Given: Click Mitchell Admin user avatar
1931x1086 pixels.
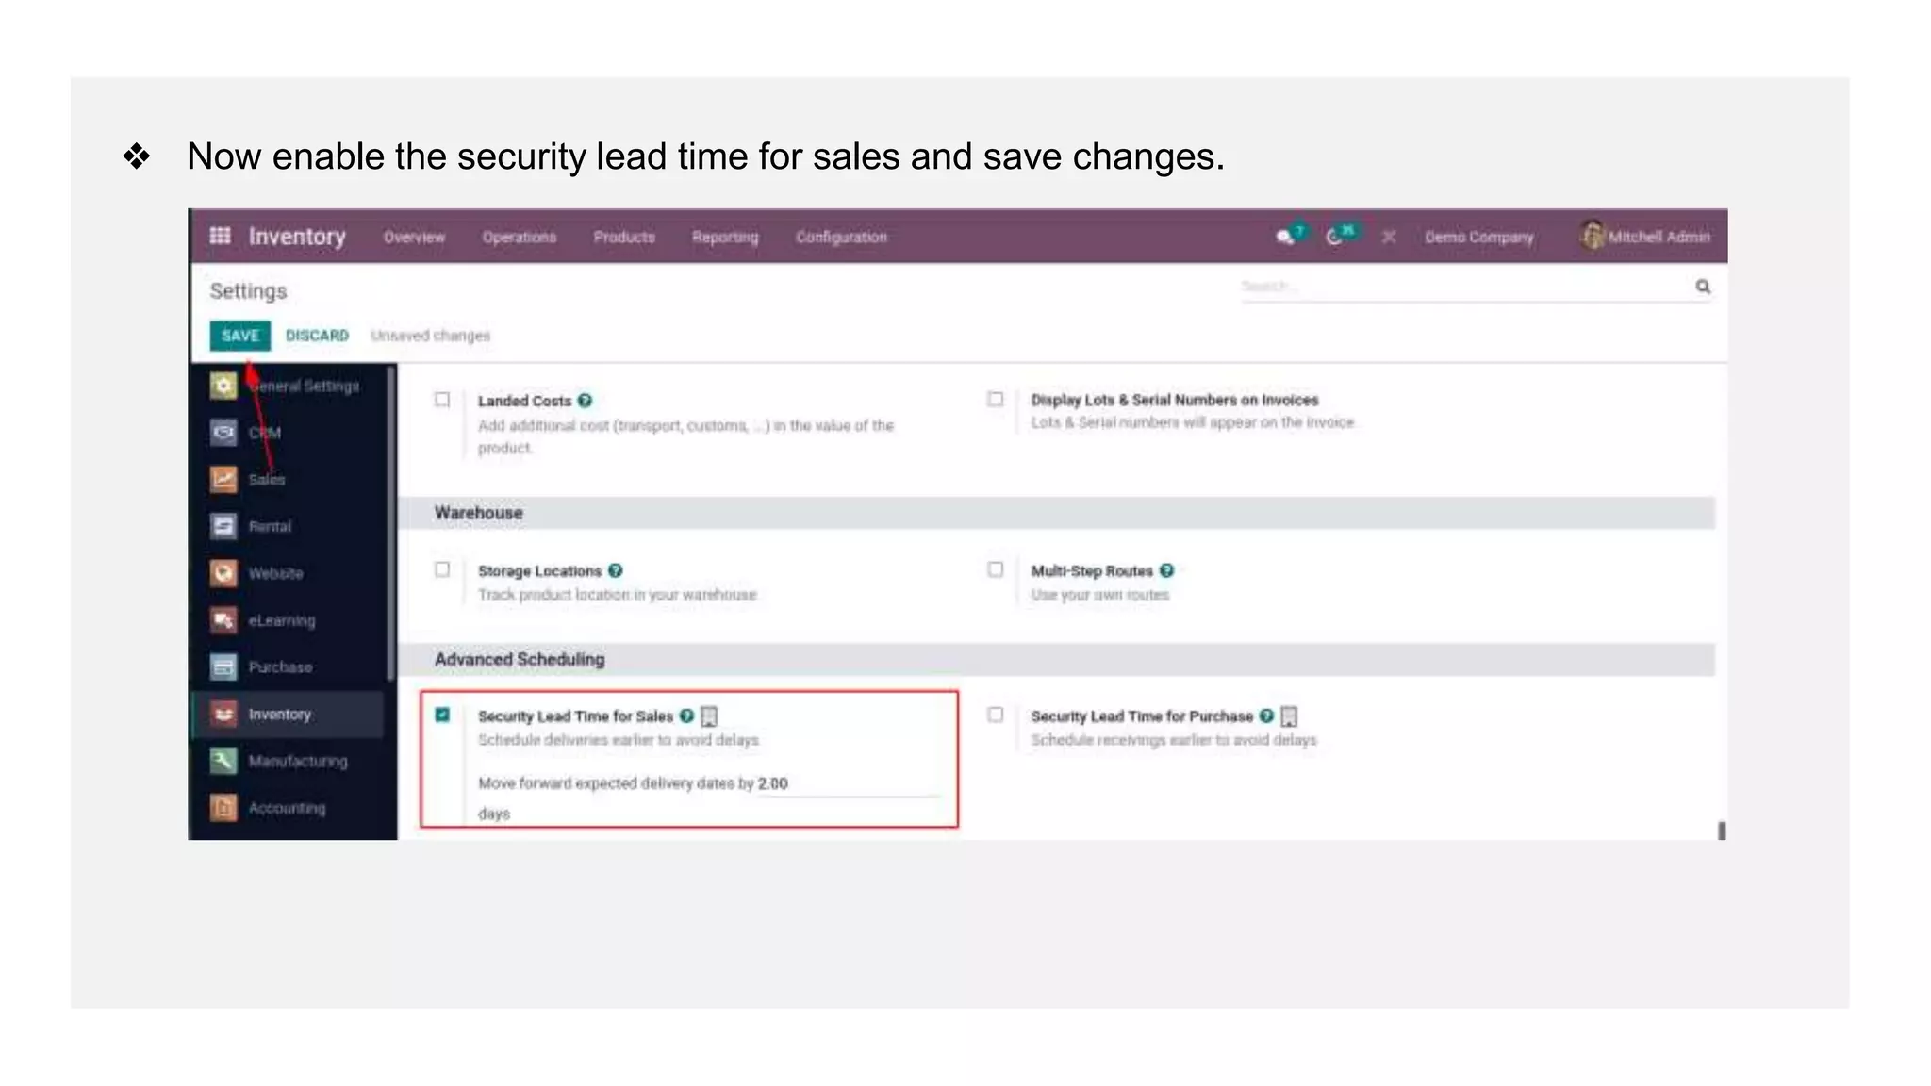Looking at the screenshot, I should point(1593,236).
